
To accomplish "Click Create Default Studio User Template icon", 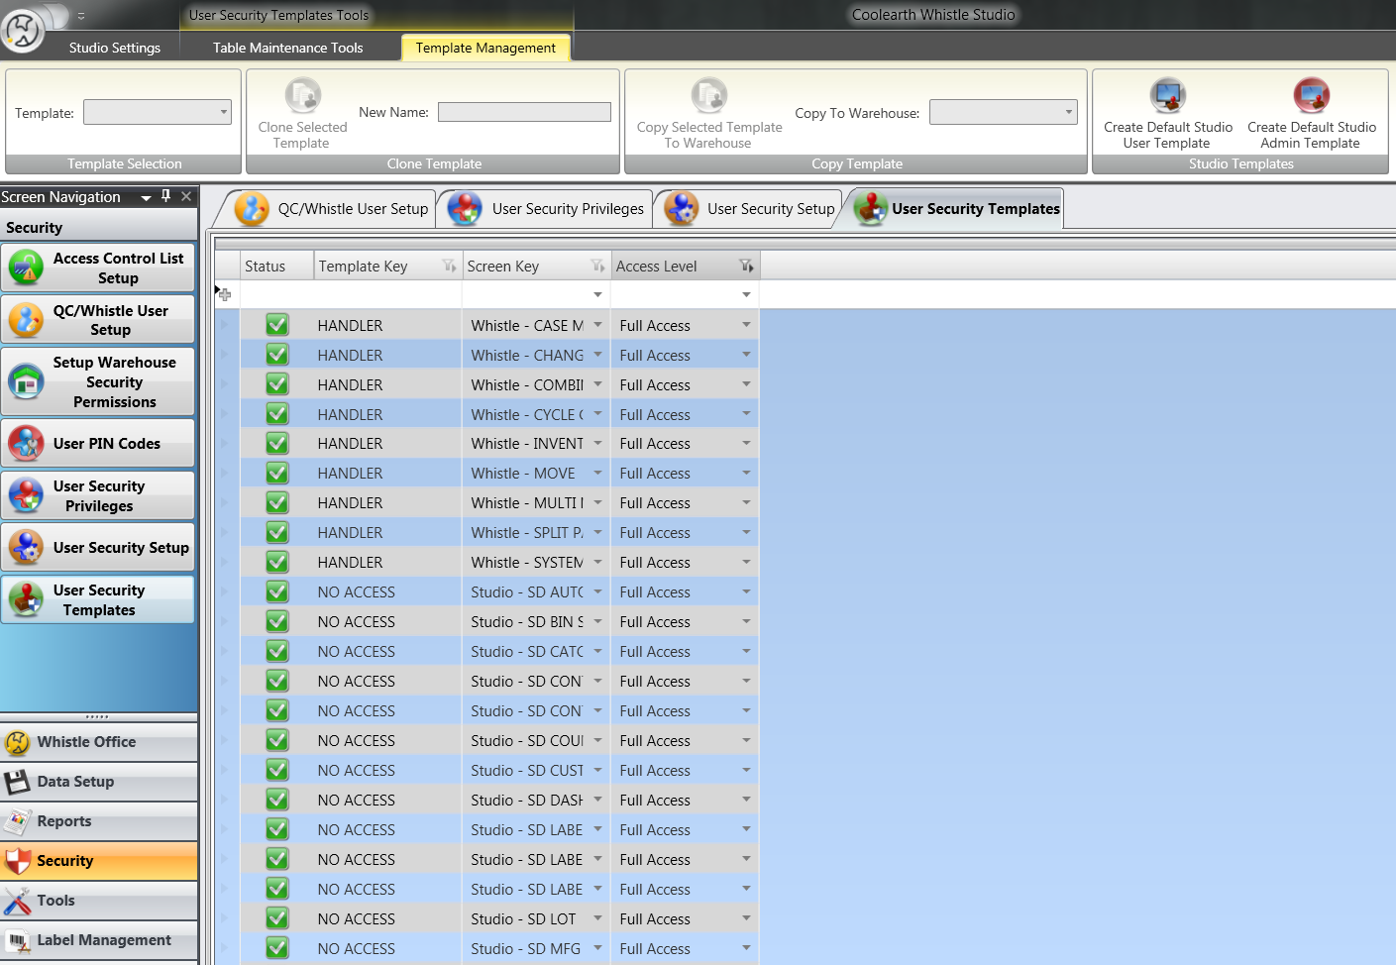I will 1167,96.
